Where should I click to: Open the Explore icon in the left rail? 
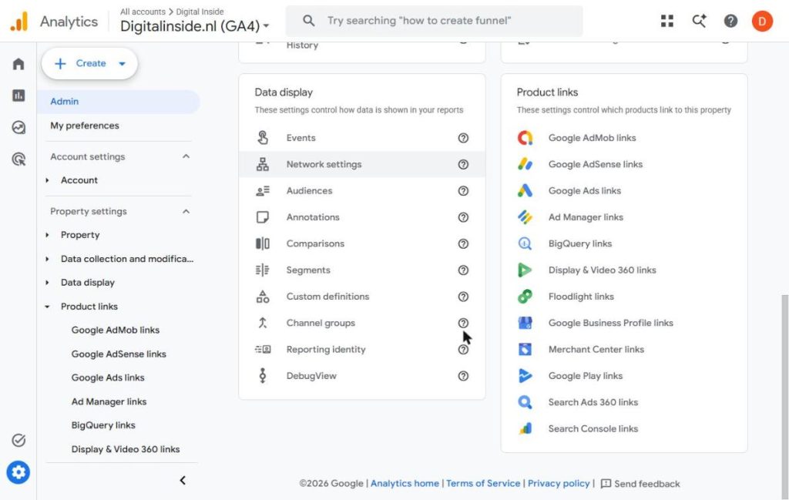pyautogui.click(x=18, y=127)
